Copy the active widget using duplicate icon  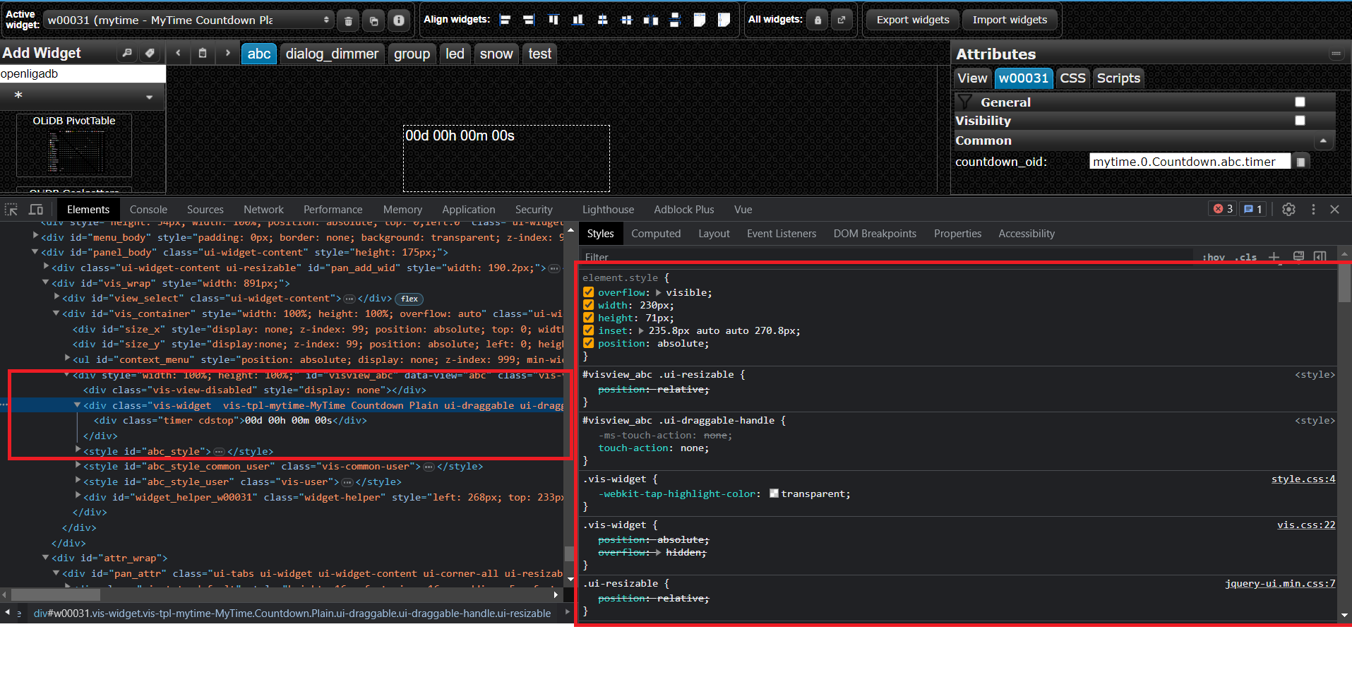coord(373,20)
